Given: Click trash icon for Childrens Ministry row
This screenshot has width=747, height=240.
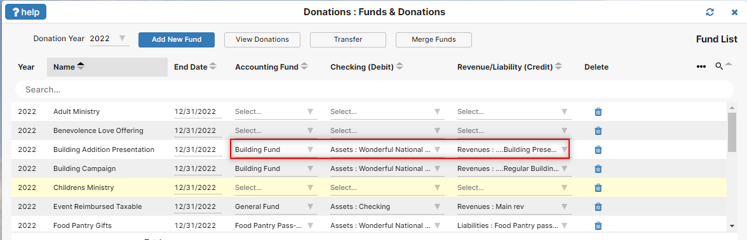Looking at the screenshot, I should click(598, 187).
